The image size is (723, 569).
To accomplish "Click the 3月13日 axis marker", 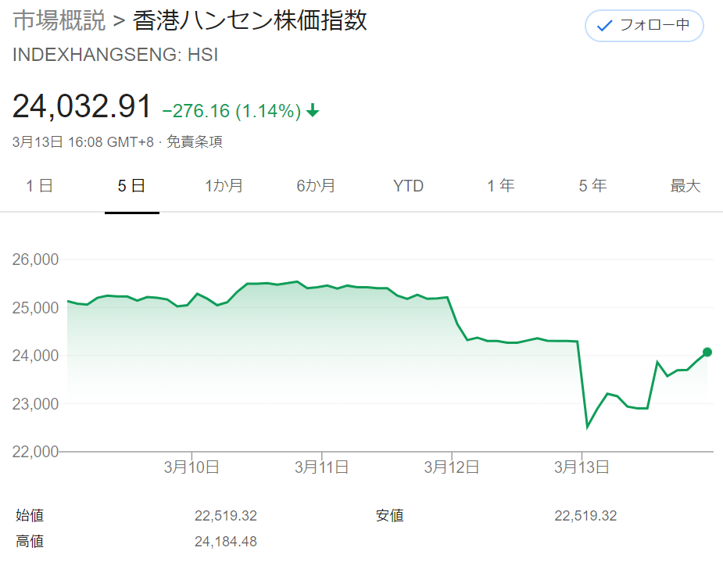I will tap(582, 467).
